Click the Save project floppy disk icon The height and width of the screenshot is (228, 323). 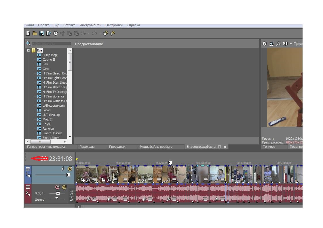(x=42, y=33)
